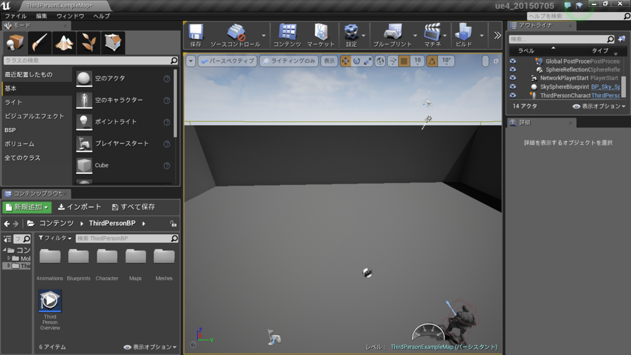The image size is (631, 355).
Task: Open the ヘルプ menu
Action: tap(102, 16)
